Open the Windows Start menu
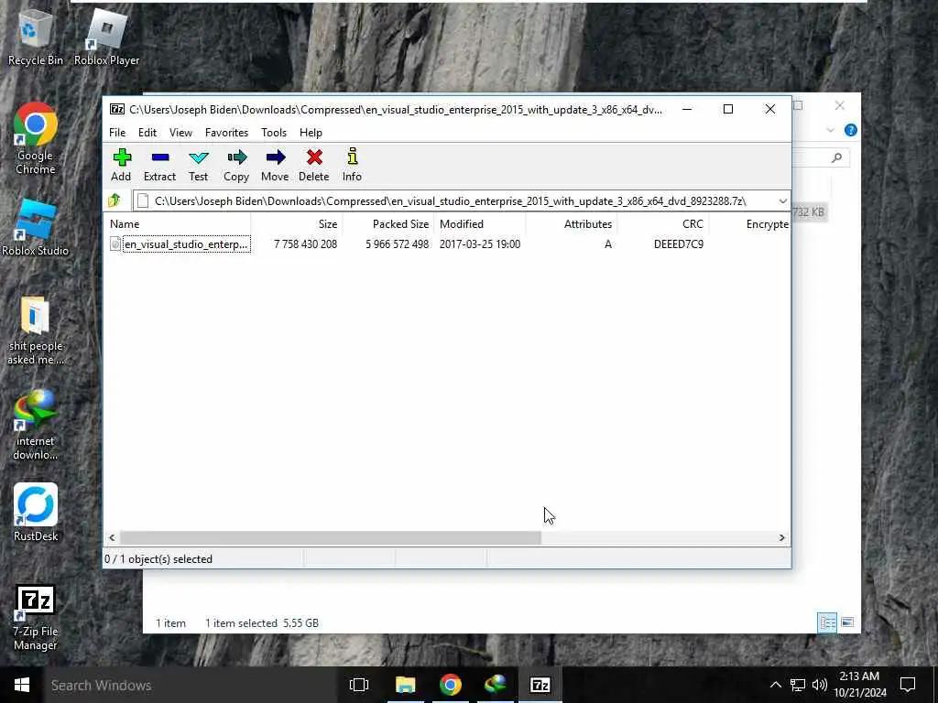Screen dimensions: 938x703 click(x=22, y=685)
